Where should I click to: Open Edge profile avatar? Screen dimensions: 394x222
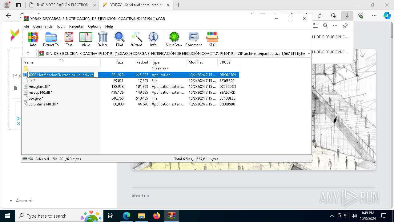click(6, 5)
